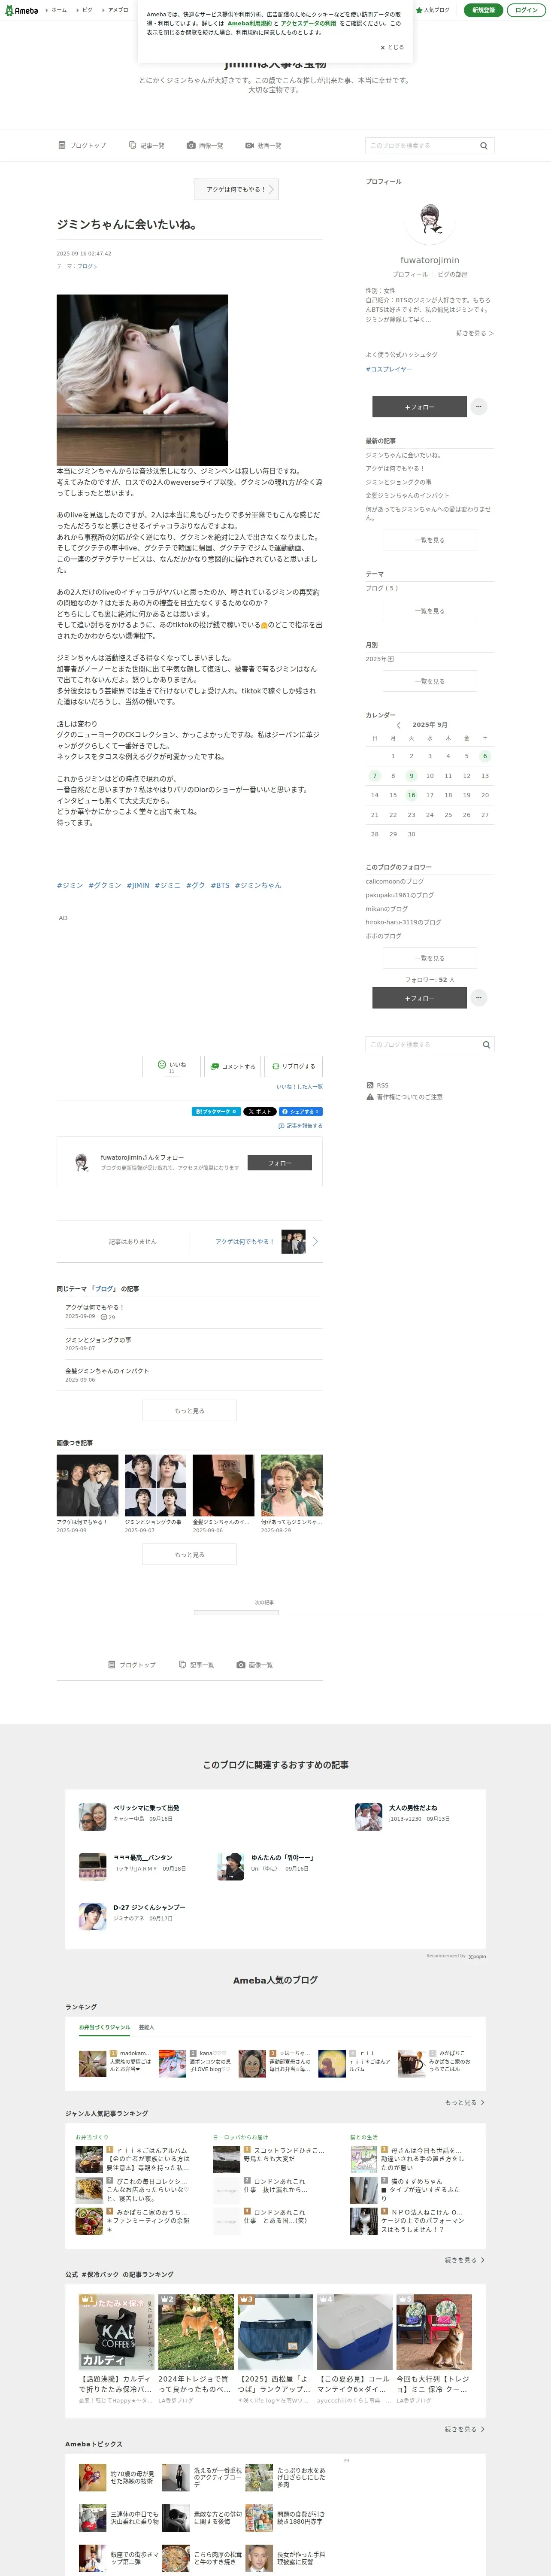This screenshot has width=551, height=2576.
Task: Click the magnifier icon in top search box
Action: [484, 145]
